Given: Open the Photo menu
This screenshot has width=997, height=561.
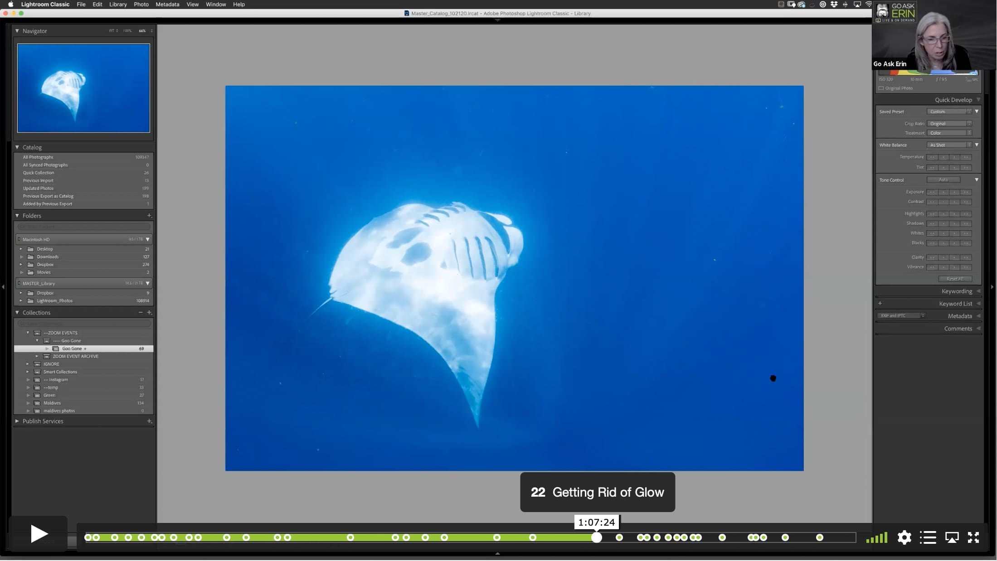Looking at the screenshot, I should point(141,4).
